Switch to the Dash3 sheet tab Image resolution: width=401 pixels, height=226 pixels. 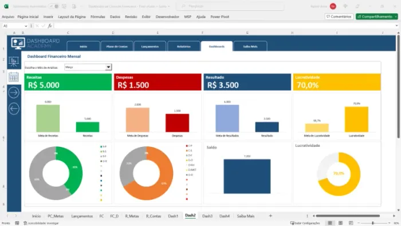tap(207, 216)
